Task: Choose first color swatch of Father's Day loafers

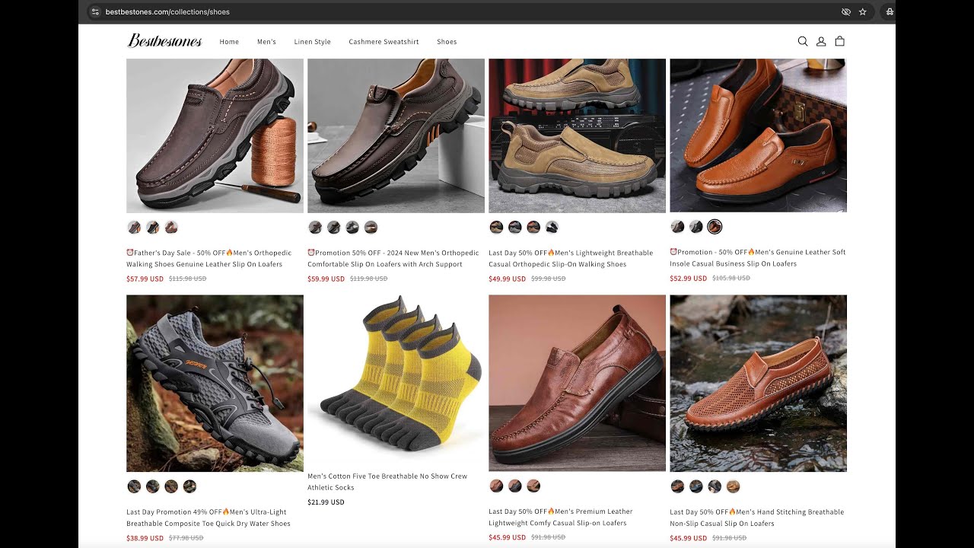Action: (x=134, y=227)
